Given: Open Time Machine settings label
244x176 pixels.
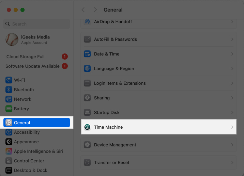Looking at the screenshot, I should 108,127.
